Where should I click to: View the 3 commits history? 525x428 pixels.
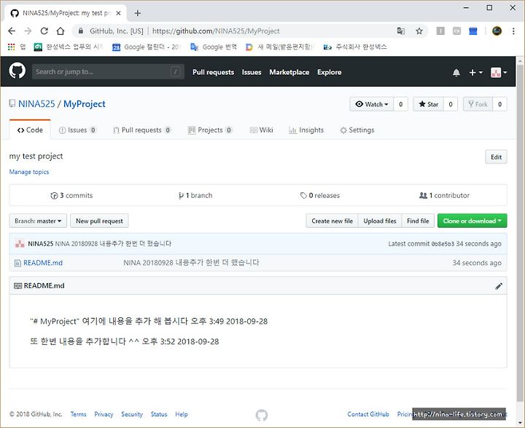(x=71, y=196)
